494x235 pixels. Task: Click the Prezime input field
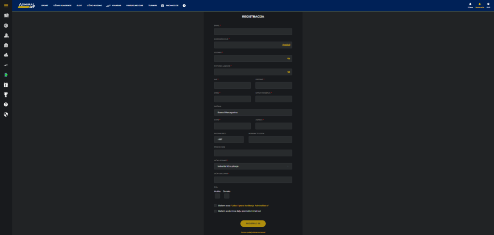point(274,85)
